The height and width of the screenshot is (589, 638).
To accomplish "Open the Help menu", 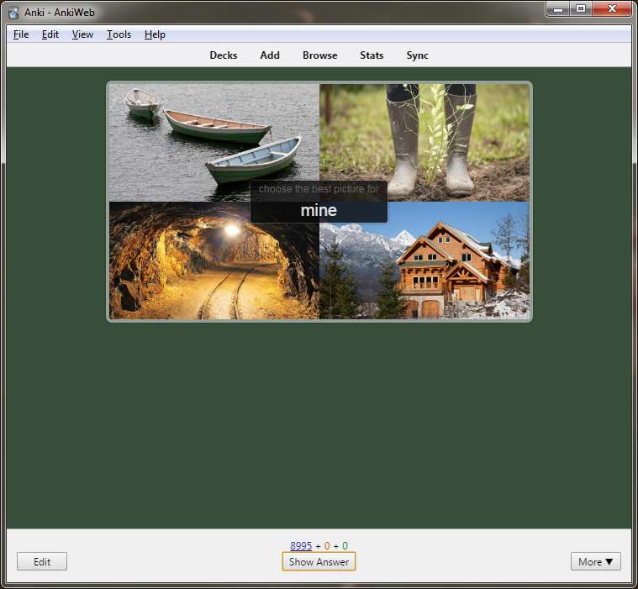I will [x=155, y=34].
